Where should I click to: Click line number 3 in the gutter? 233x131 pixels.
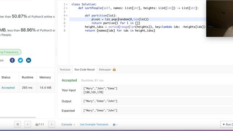pos(64,12)
